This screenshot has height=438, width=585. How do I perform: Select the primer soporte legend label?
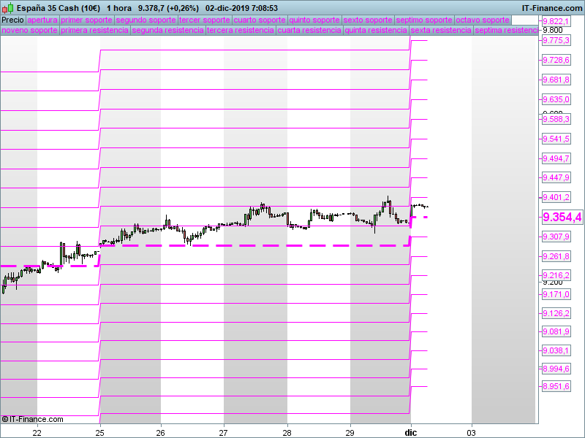86,20
